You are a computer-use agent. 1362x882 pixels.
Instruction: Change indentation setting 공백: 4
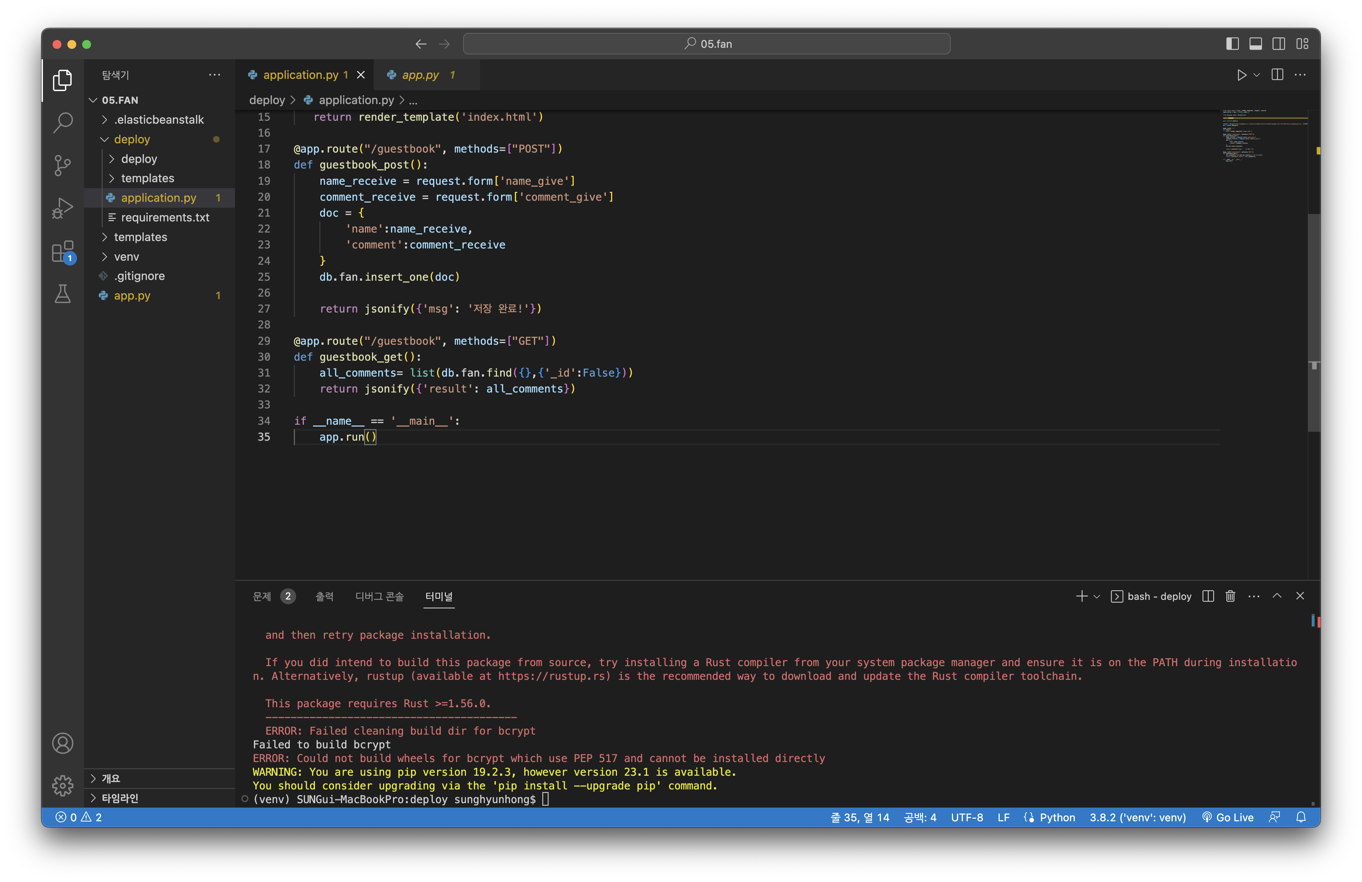(920, 817)
